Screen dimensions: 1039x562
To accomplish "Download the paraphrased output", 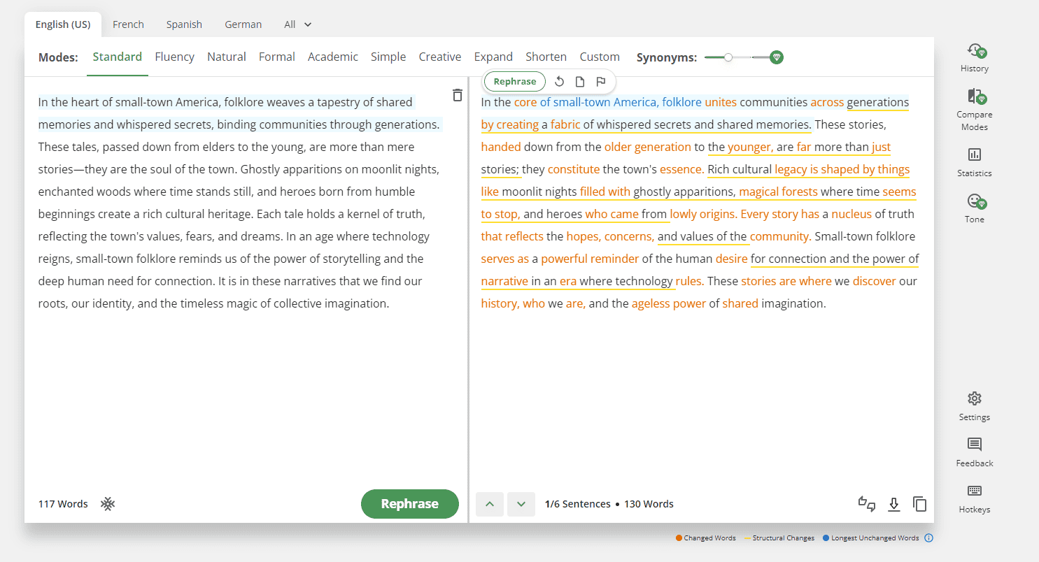I will [x=893, y=504].
